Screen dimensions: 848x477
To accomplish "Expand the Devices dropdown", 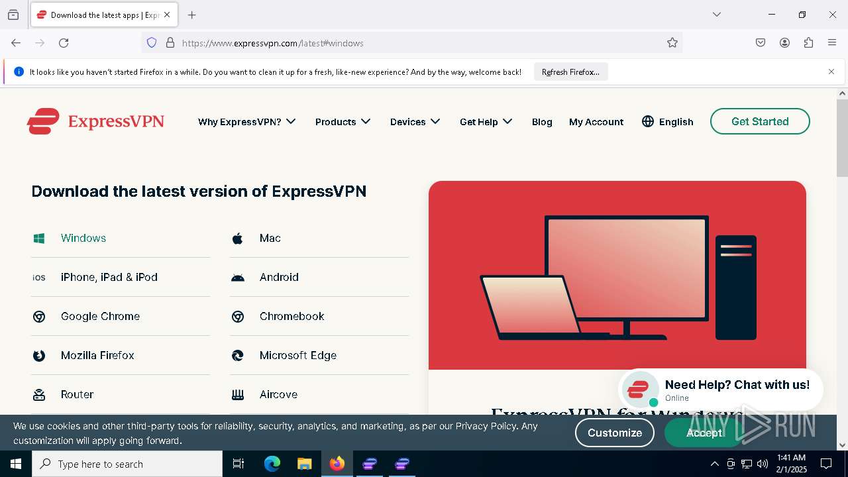I will coord(415,122).
